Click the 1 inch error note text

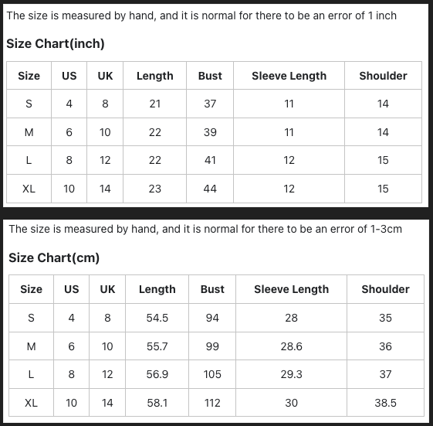201,15
